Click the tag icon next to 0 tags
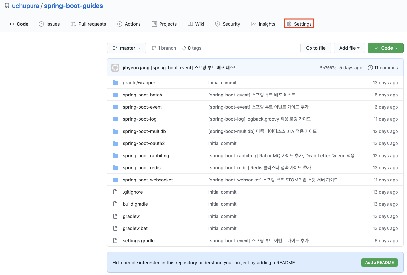 pos(183,48)
